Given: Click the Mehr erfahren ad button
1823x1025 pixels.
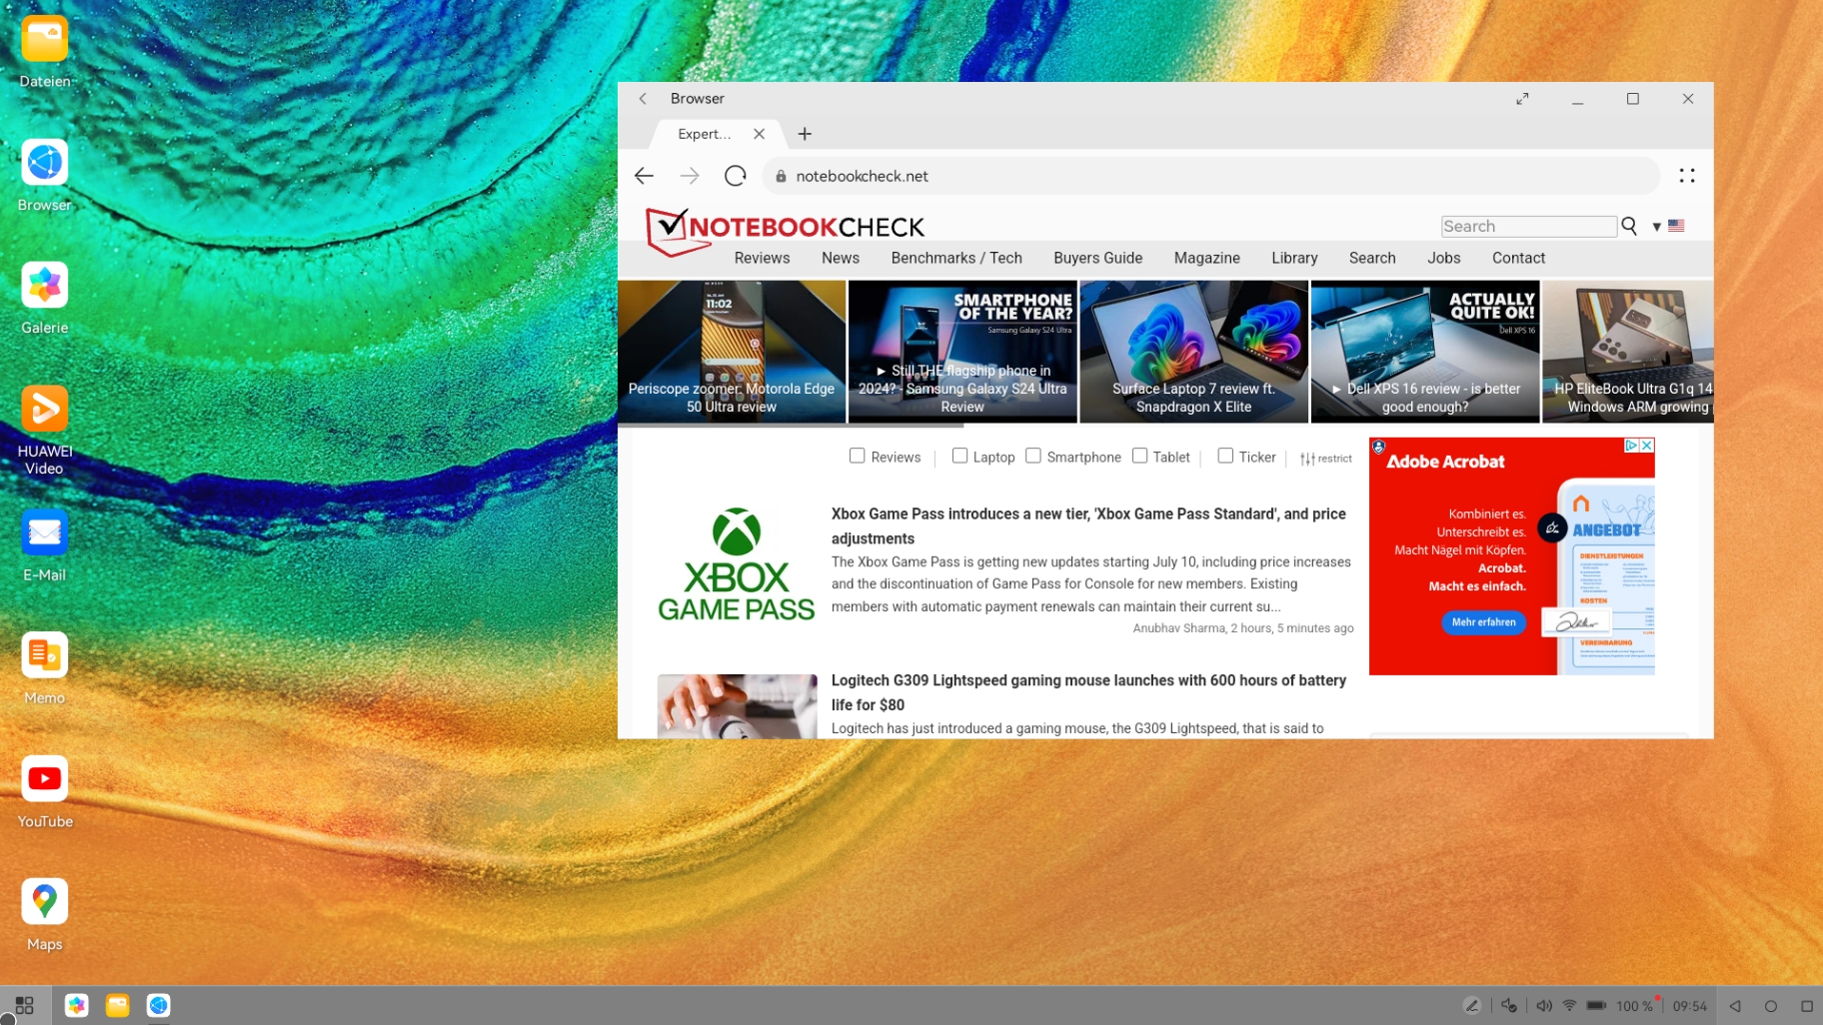Looking at the screenshot, I should (x=1483, y=622).
